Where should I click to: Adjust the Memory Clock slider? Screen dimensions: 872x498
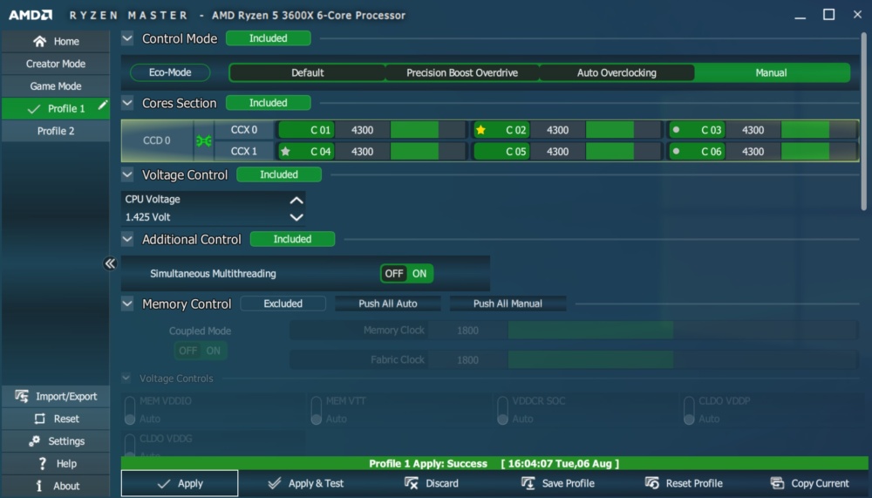[683, 331]
